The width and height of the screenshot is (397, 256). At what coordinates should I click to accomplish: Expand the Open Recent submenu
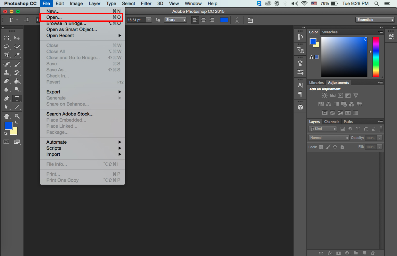pyautogui.click(x=82, y=36)
